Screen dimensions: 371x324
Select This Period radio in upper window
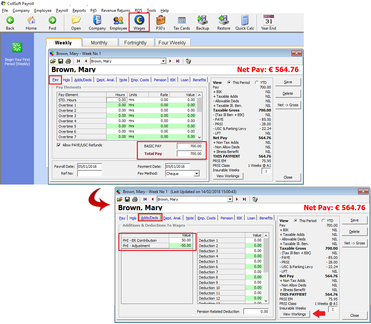click(229, 83)
